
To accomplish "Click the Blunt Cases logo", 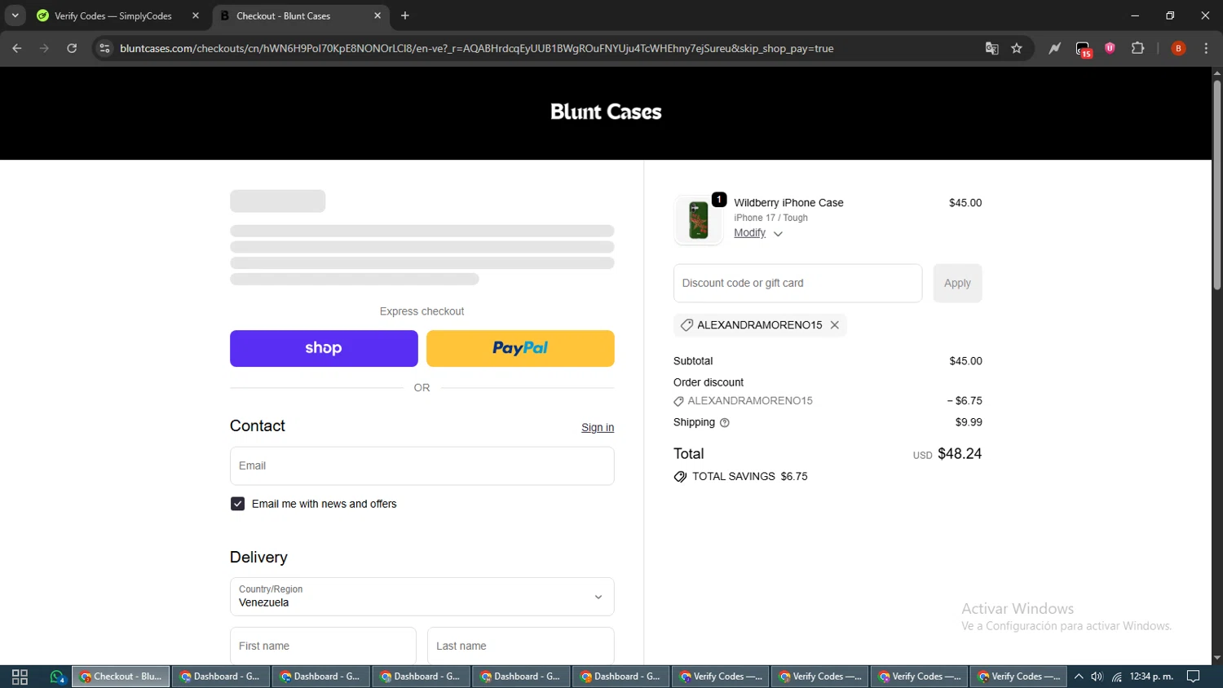I will click(x=606, y=112).
